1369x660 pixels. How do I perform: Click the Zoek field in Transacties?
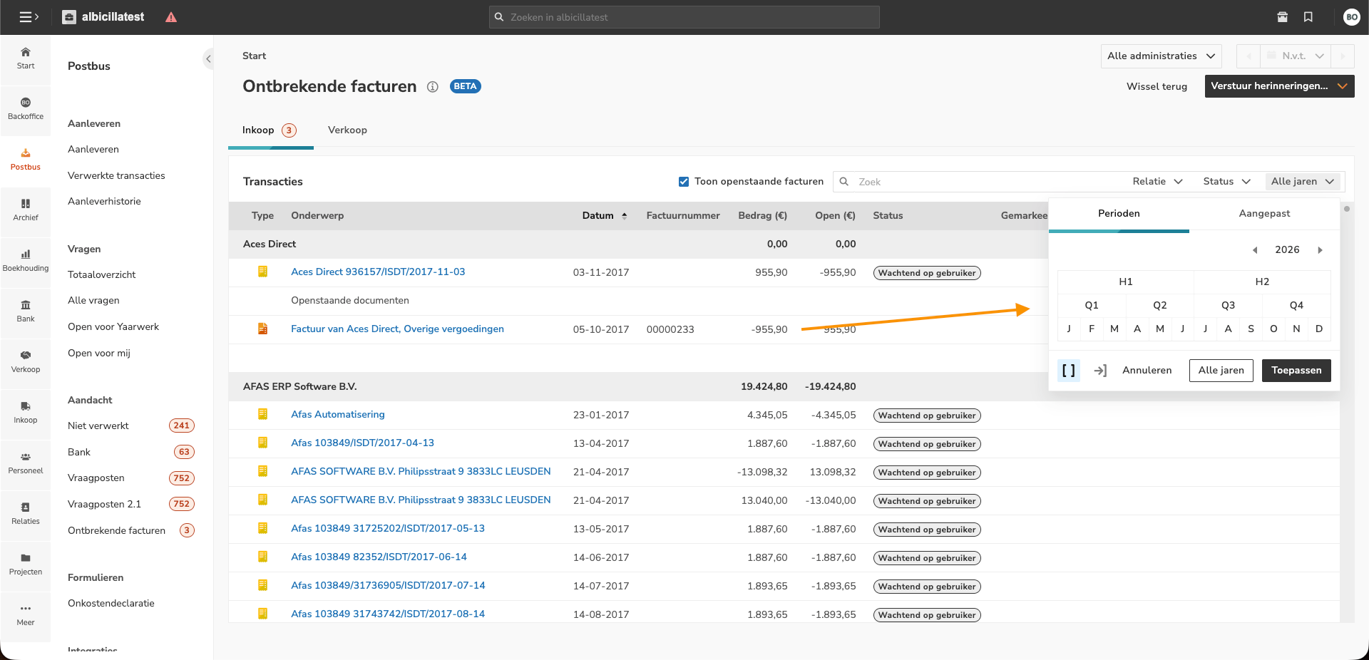tap(984, 182)
